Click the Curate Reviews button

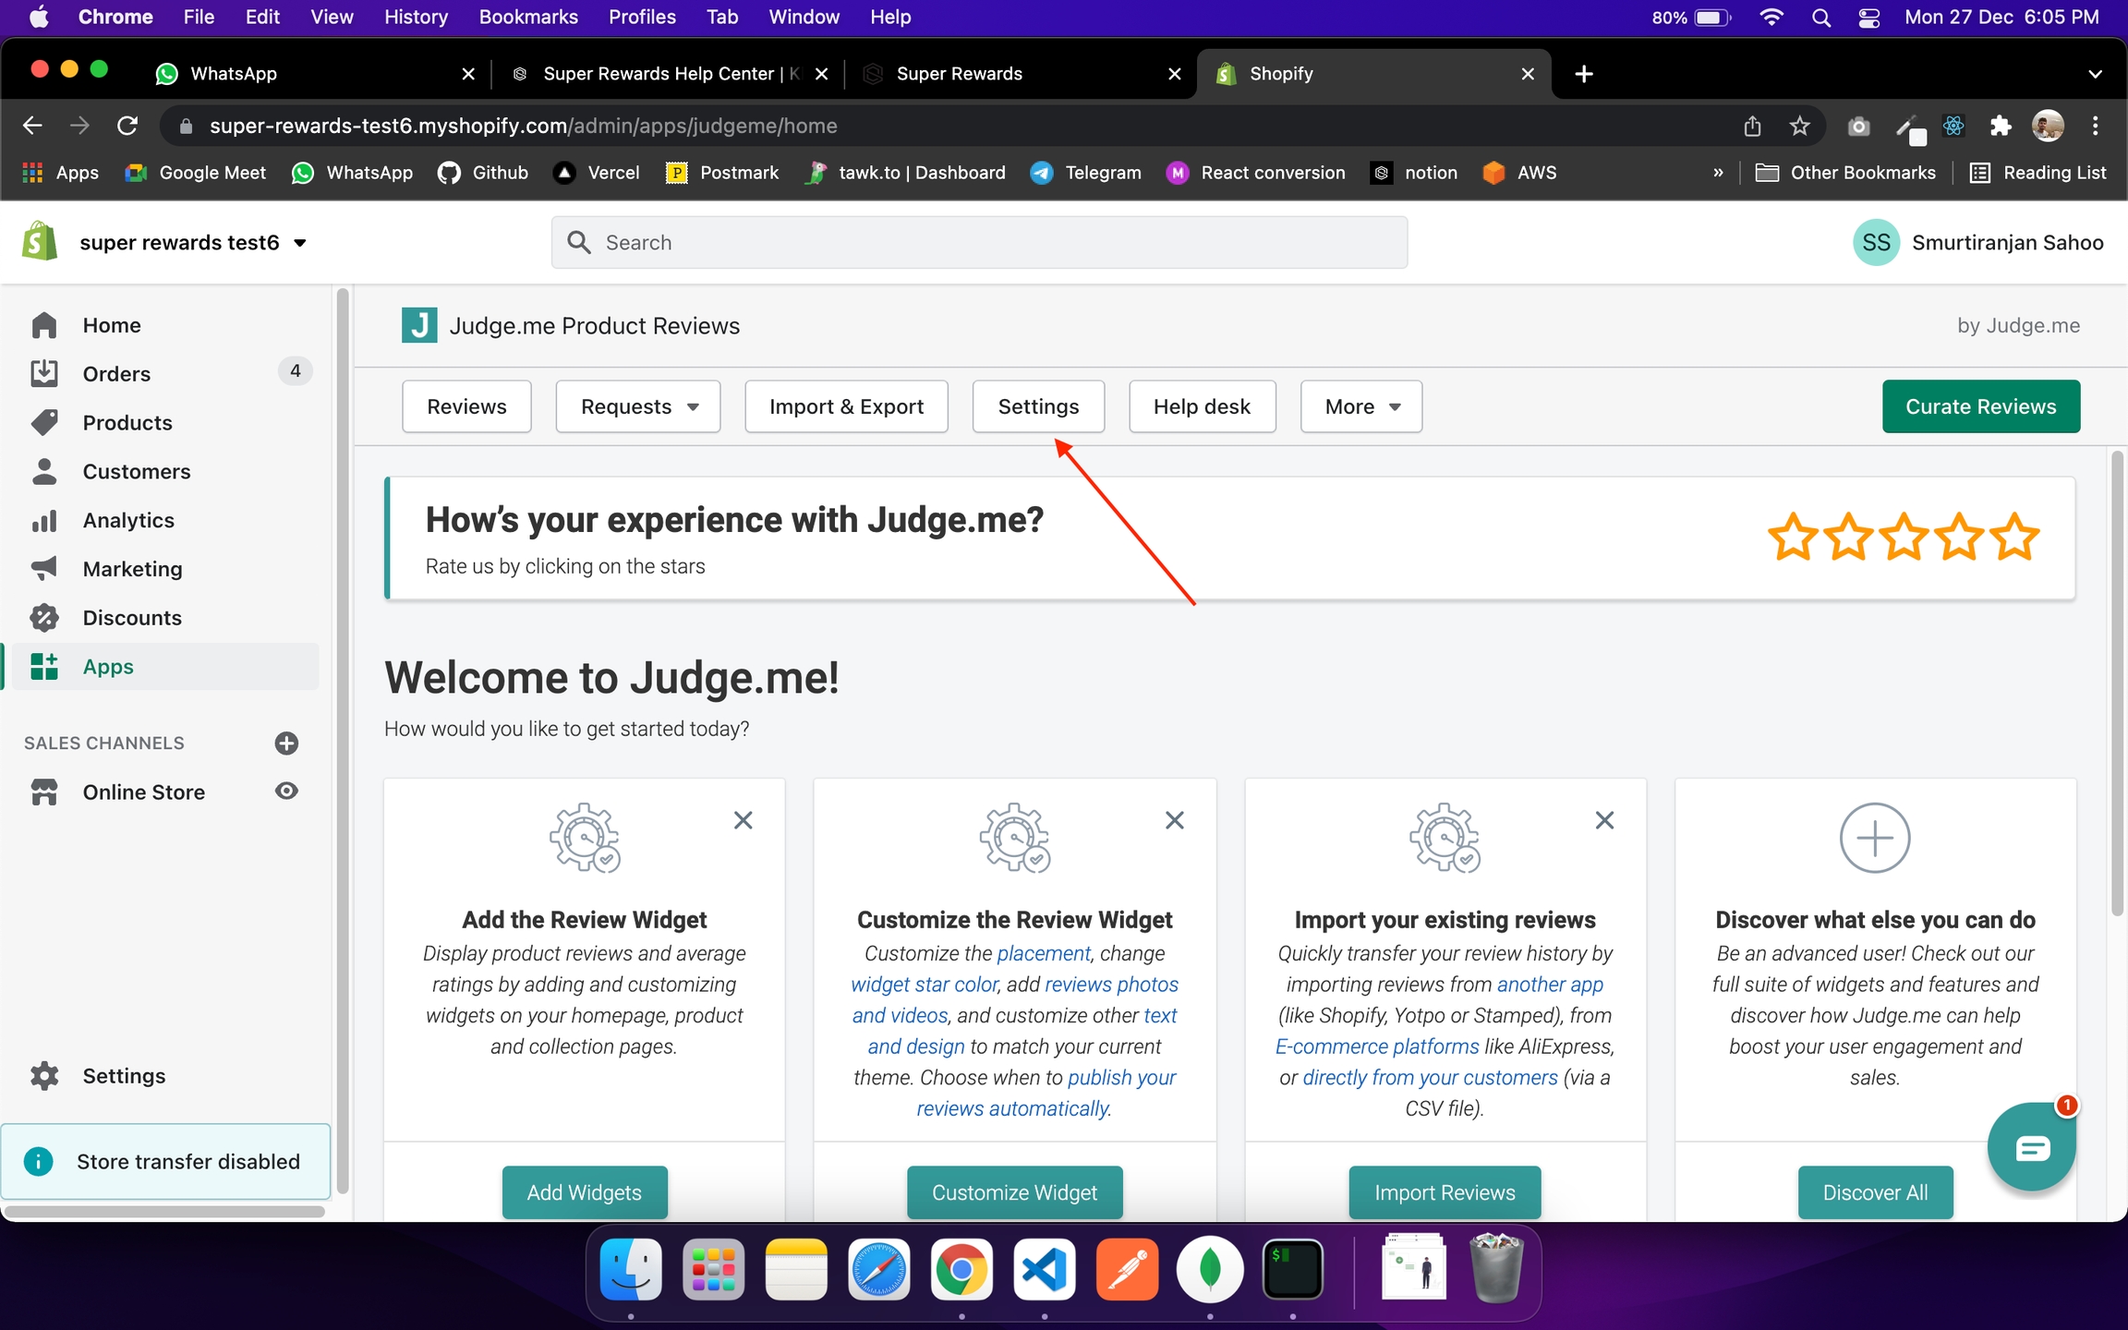coord(1980,406)
